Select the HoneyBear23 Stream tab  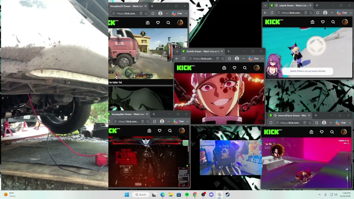(127, 6)
